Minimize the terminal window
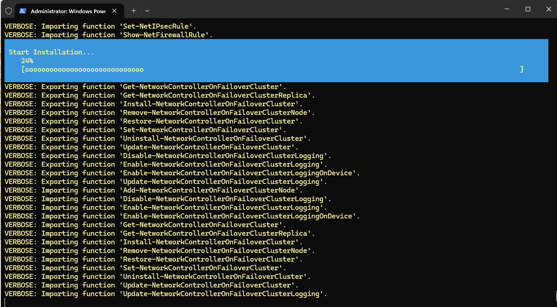The width and height of the screenshot is (557, 307). point(507,9)
